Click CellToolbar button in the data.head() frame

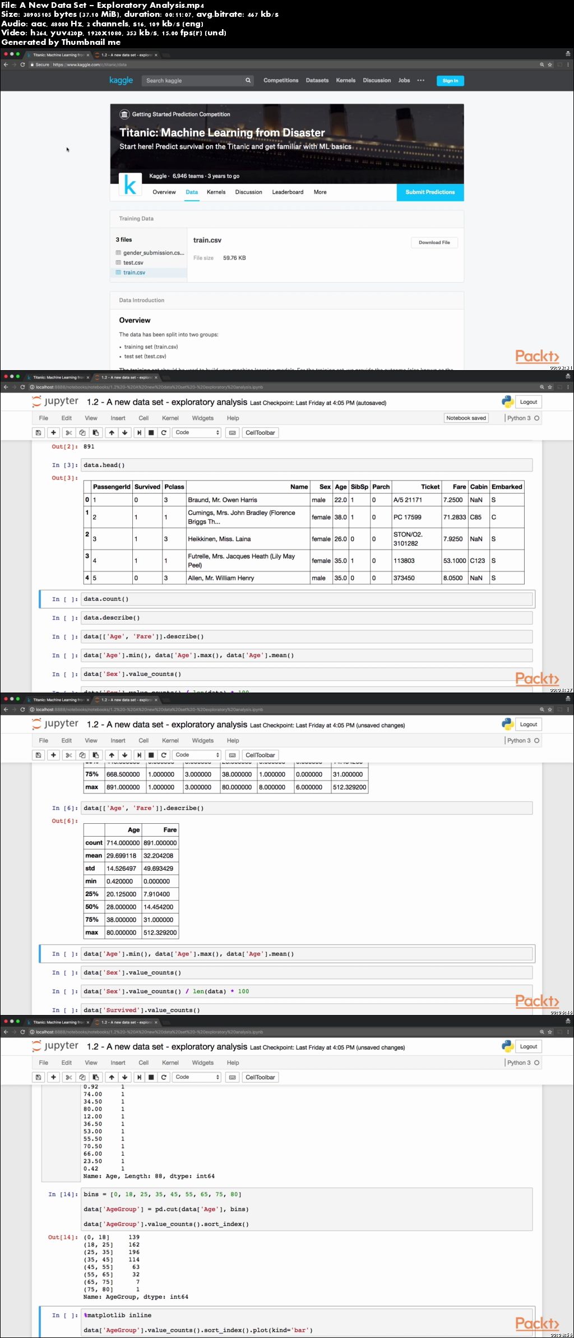(260, 432)
